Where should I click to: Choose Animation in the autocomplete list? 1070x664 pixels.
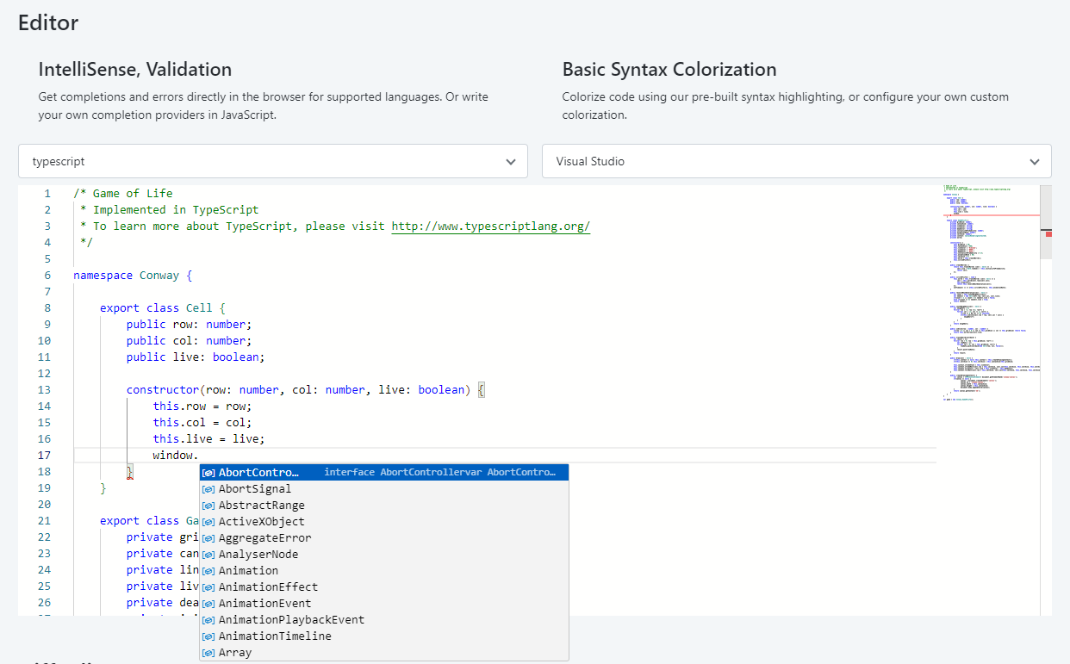click(248, 571)
